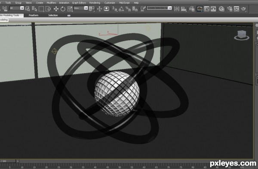Toggle 3D Snaps

point(114,9)
